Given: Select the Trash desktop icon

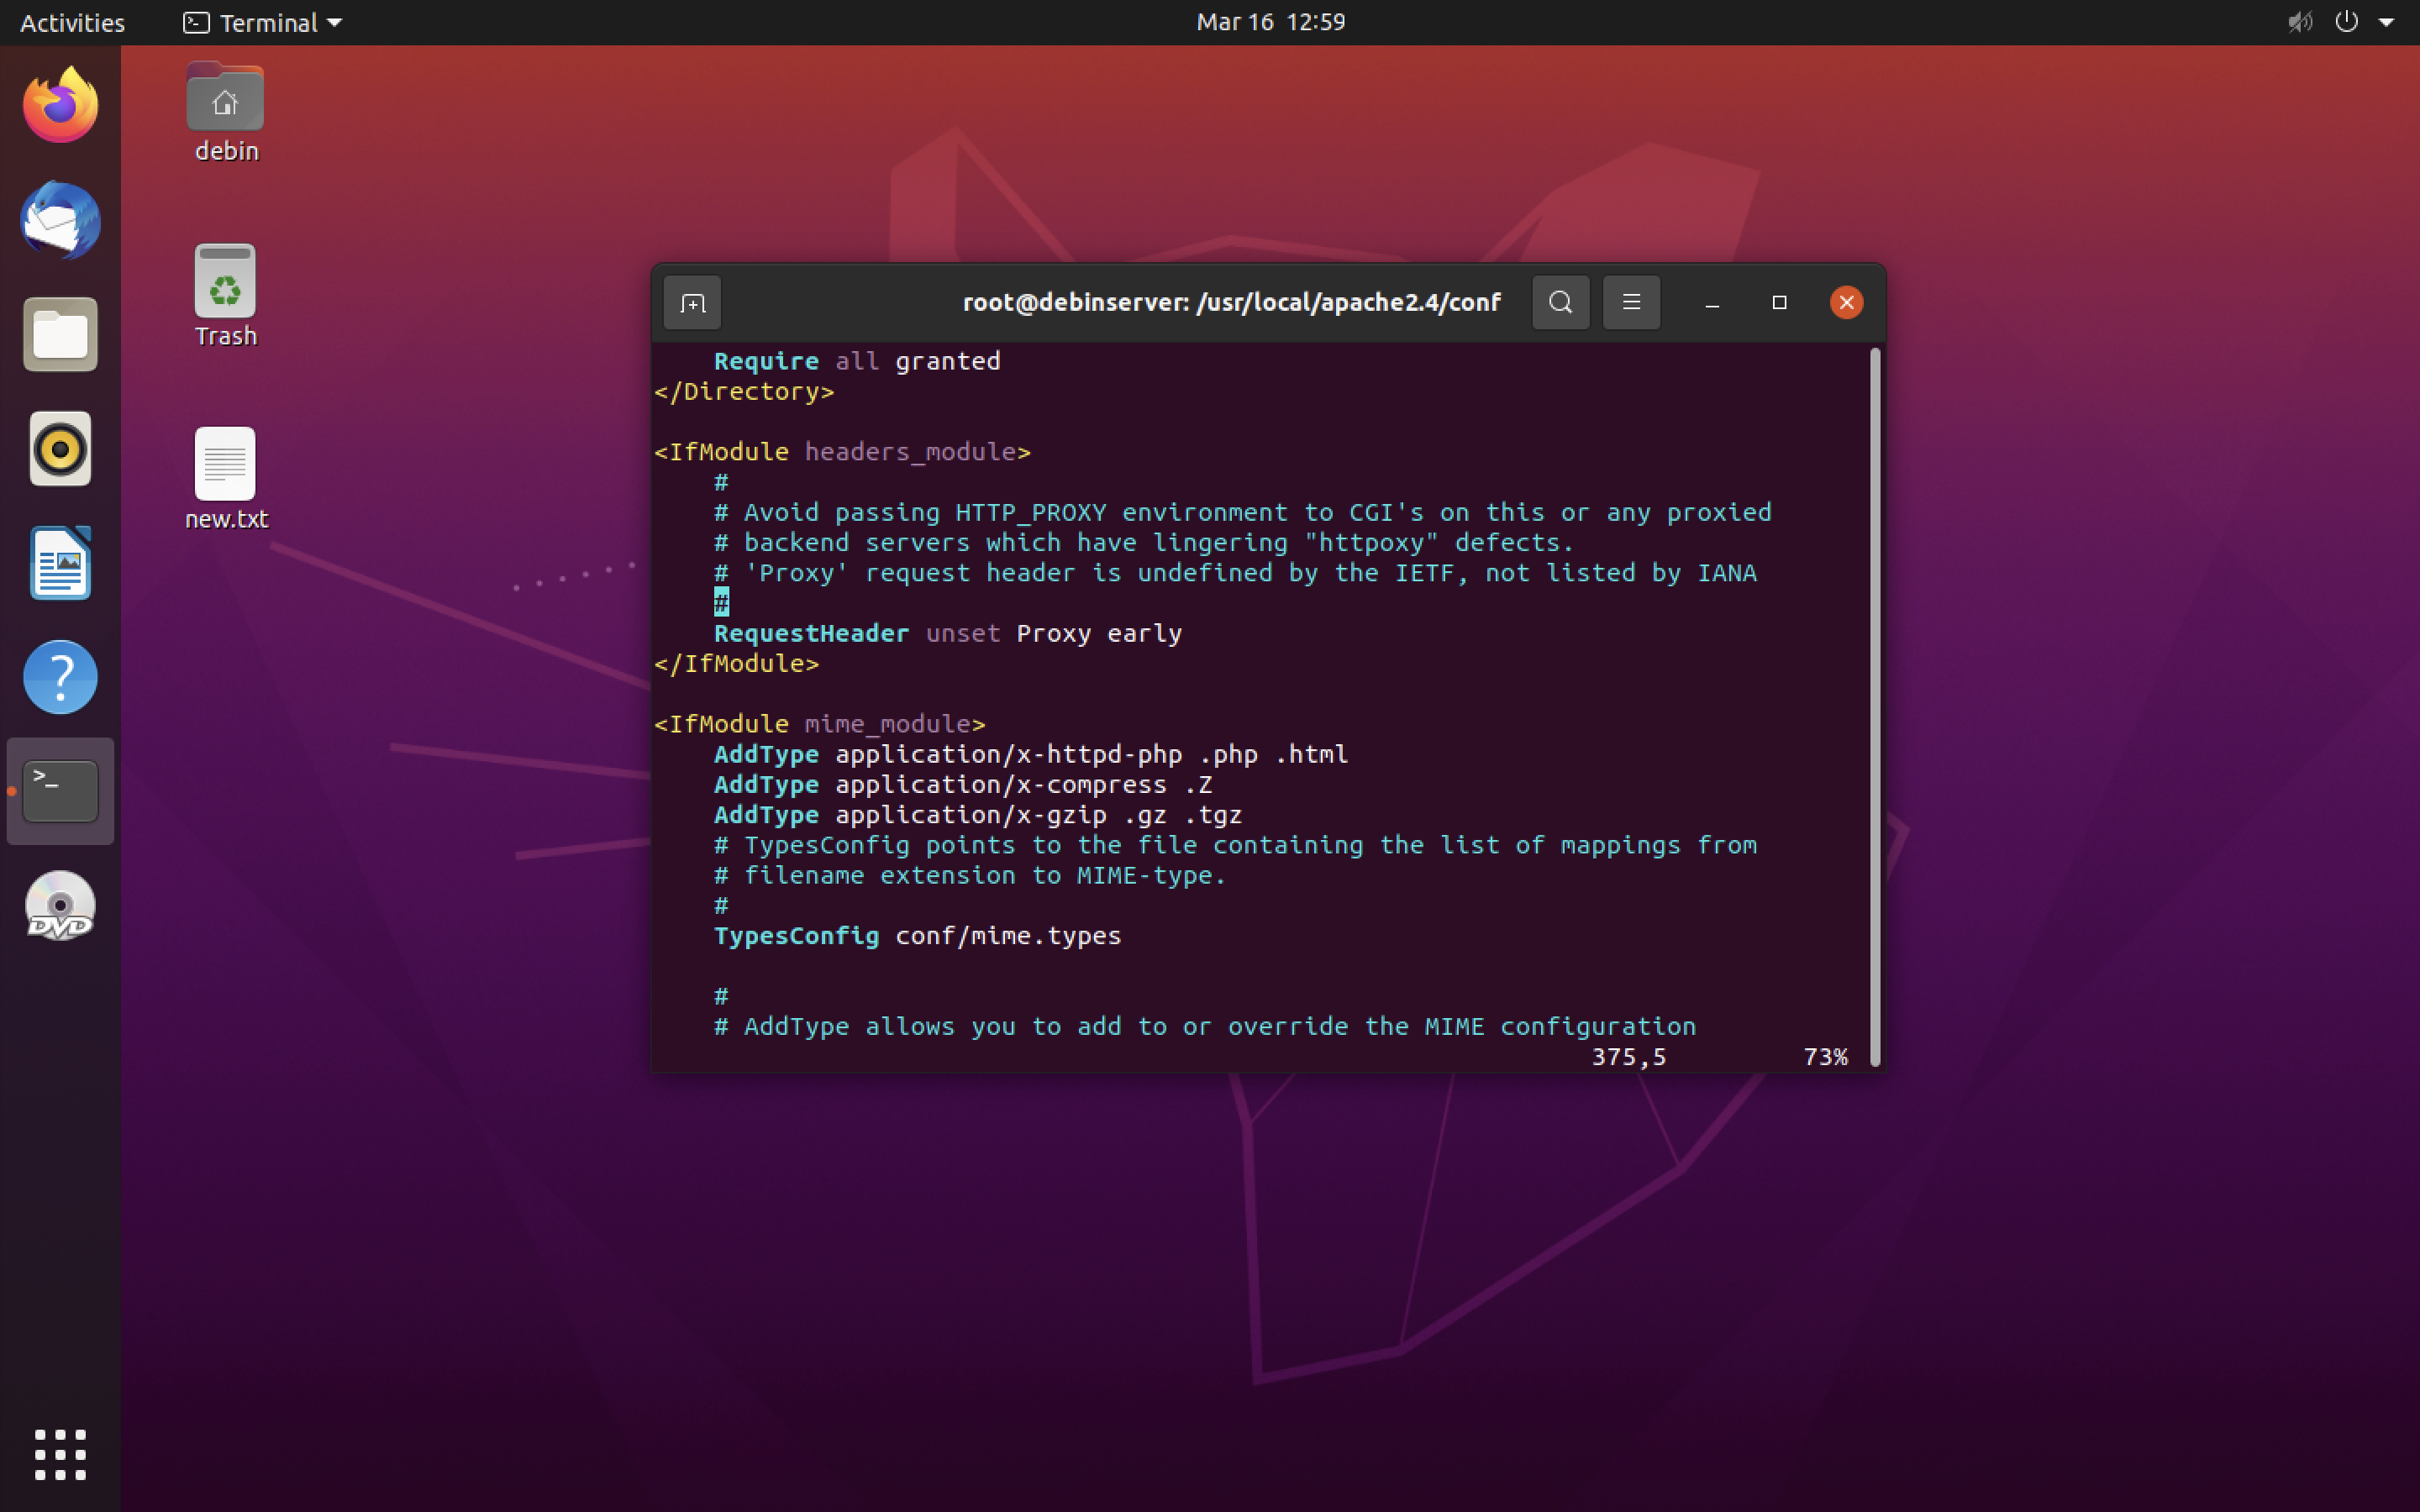Looking at the screenshot, I should click(x=225, y=295).
